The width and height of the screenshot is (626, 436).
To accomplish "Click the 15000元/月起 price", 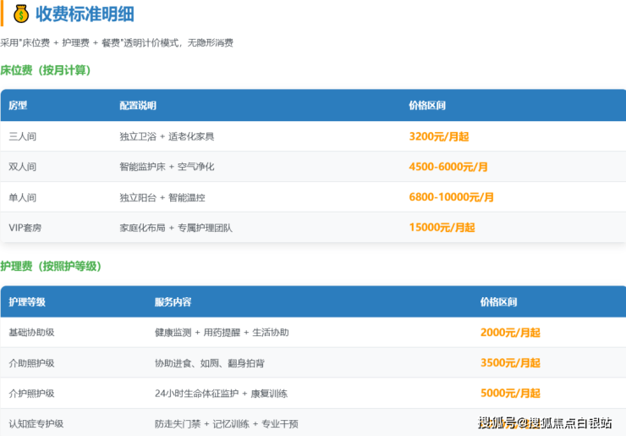I will [442, 228].
